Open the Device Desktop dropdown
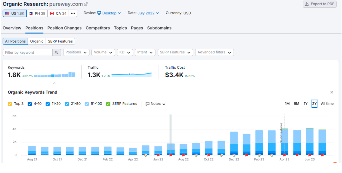 pos(109,13)
